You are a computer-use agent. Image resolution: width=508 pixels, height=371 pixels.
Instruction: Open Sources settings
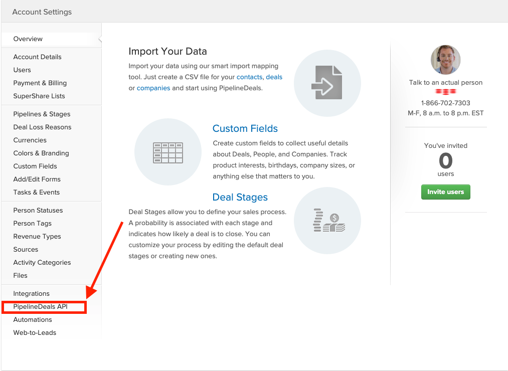(26, 250)
